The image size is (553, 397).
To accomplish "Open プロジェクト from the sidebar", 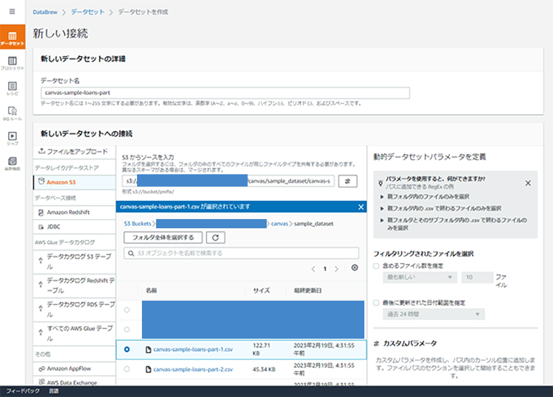I will (x=12, y=63).
